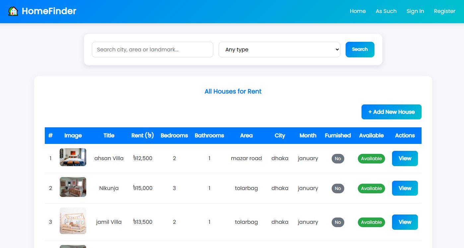Open the HomeFinder brand link
This screenshot has height=248, width=464.
(42, 11)
